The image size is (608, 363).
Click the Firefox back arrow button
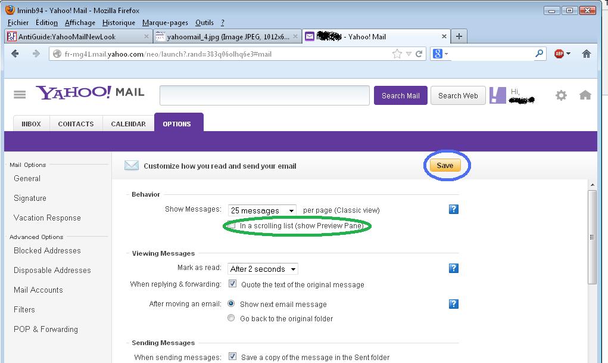(x=15, y=54)
